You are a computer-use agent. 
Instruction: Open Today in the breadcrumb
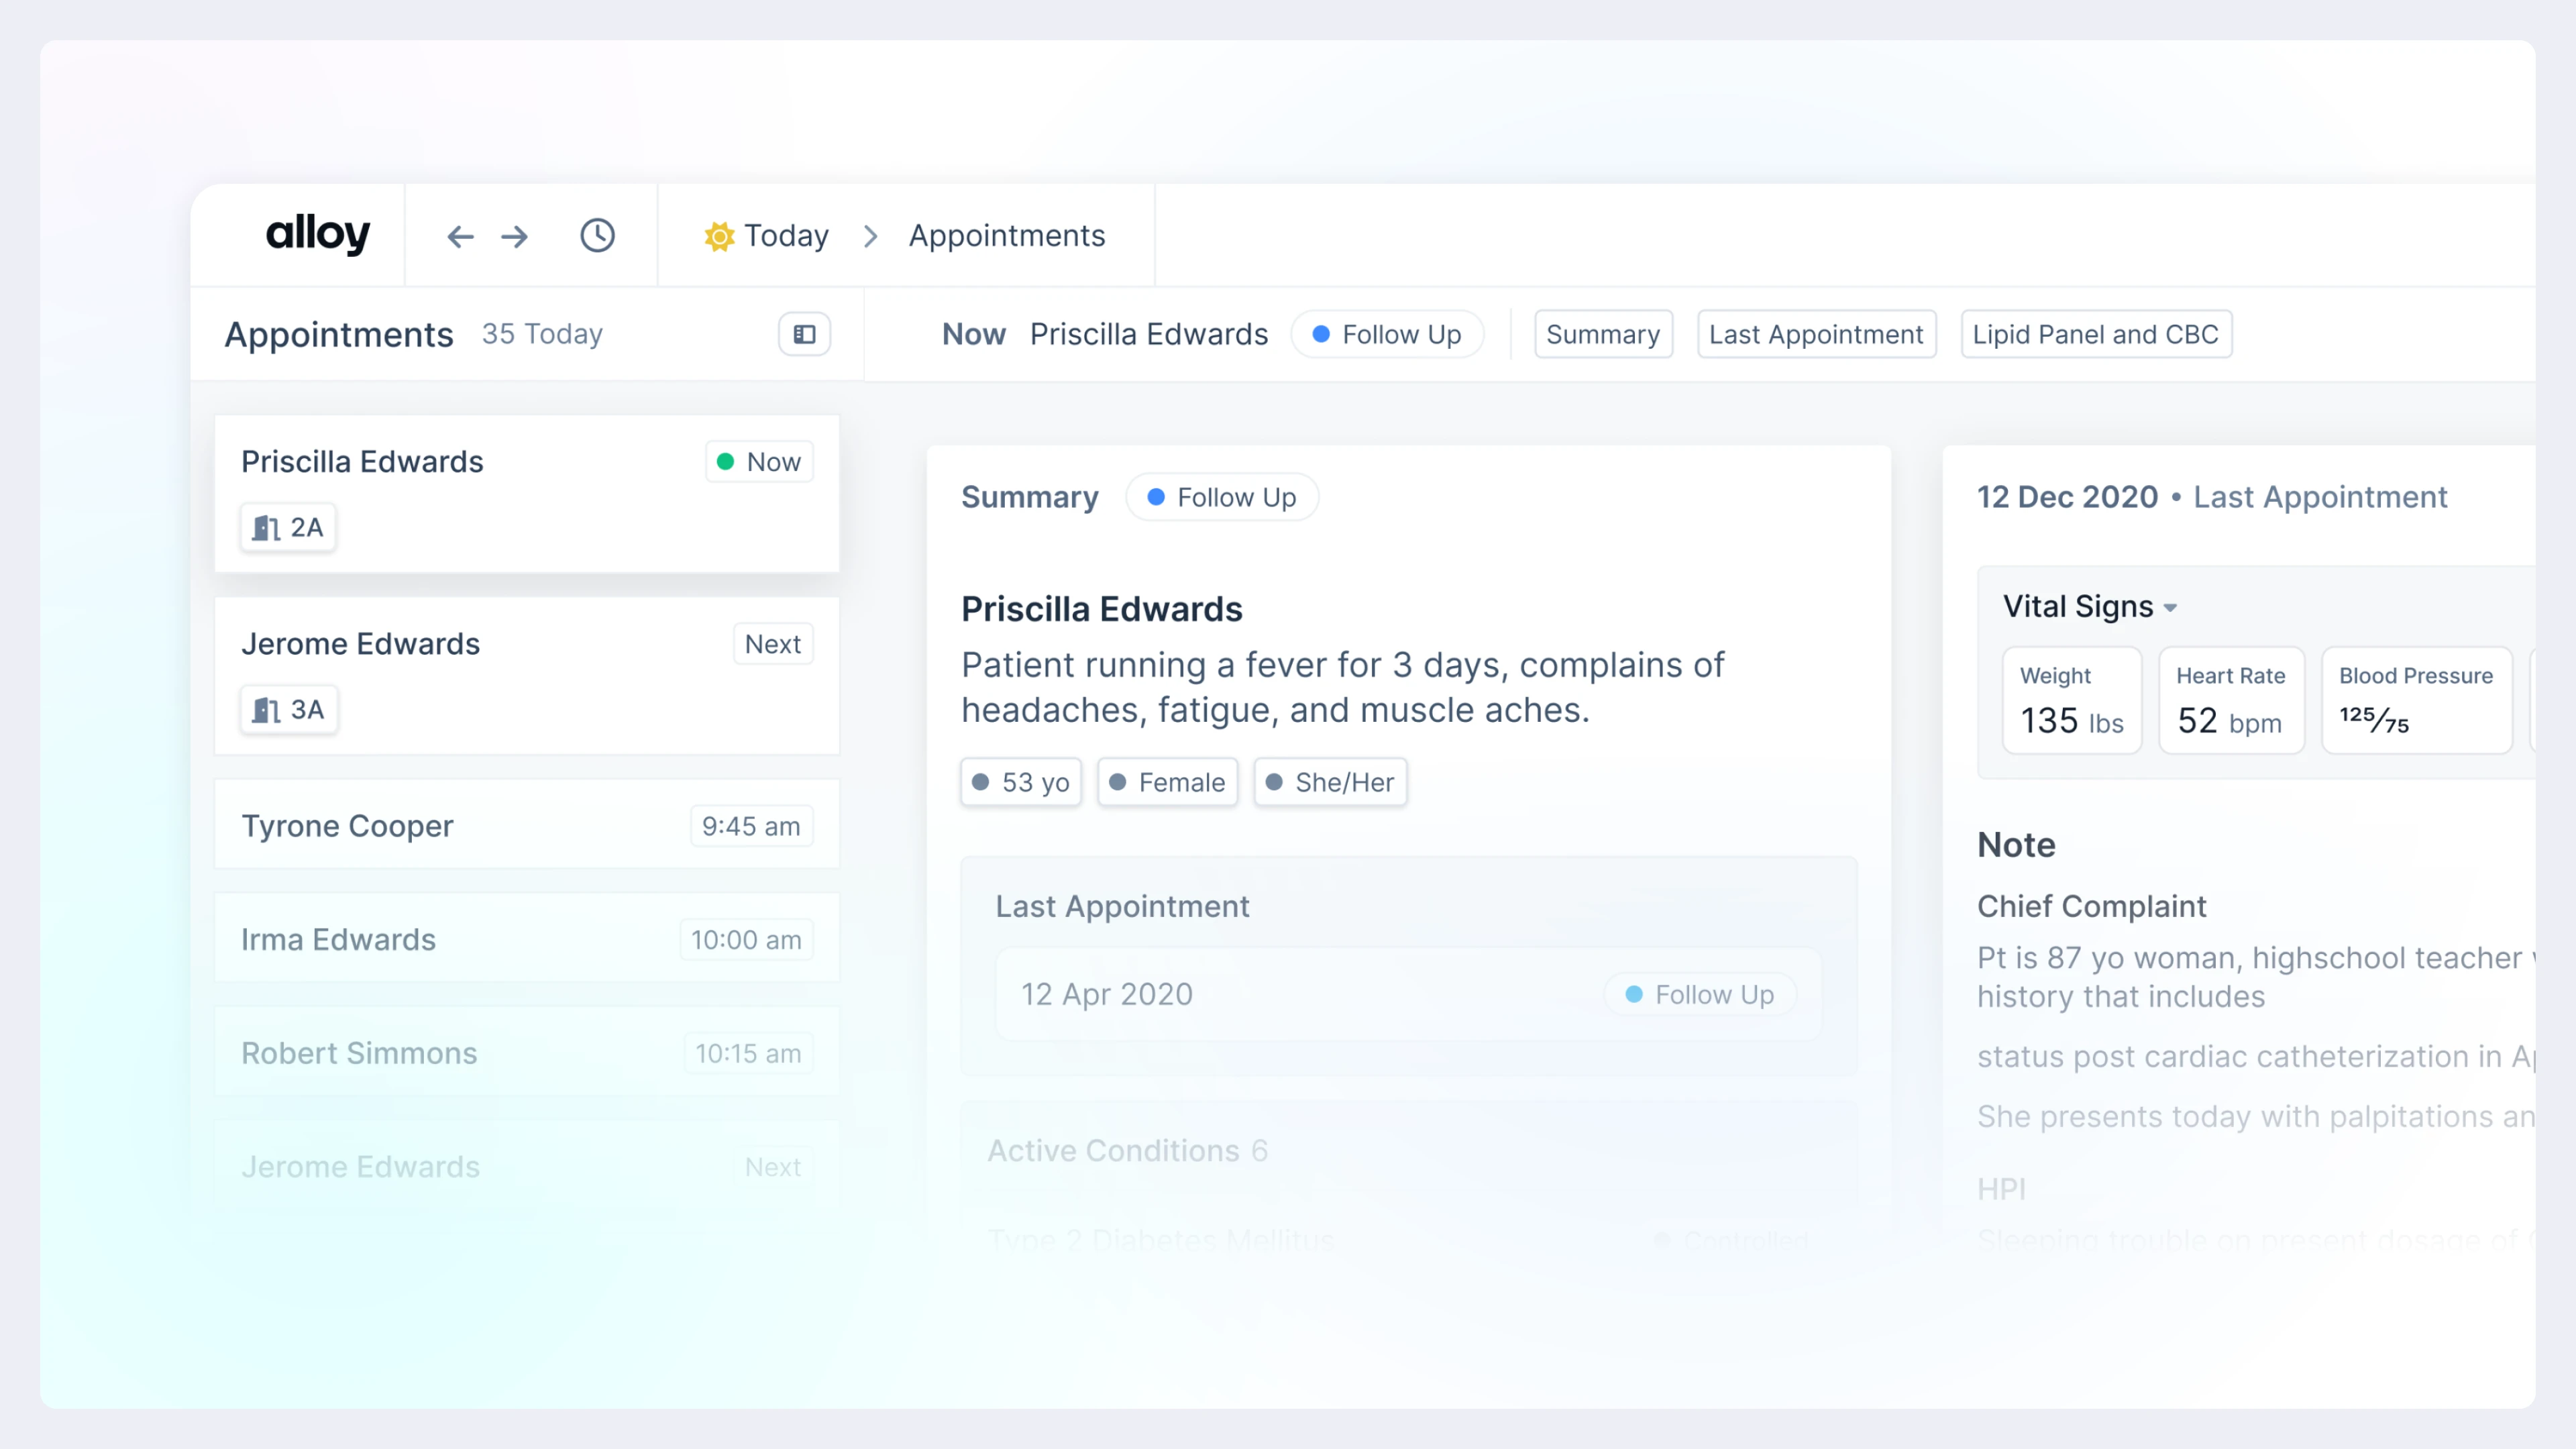tap(789, 236)
